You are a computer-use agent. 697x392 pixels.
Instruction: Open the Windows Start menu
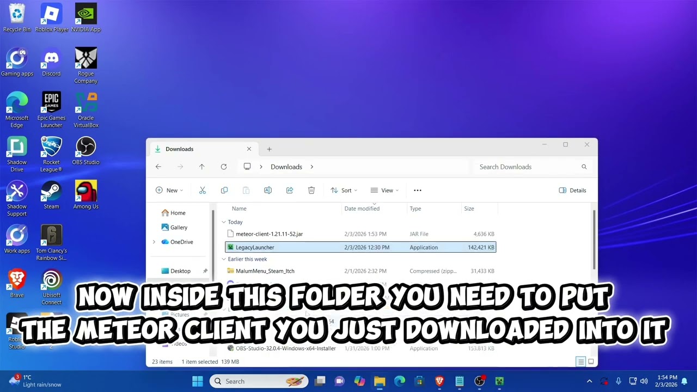click(197, 381)
